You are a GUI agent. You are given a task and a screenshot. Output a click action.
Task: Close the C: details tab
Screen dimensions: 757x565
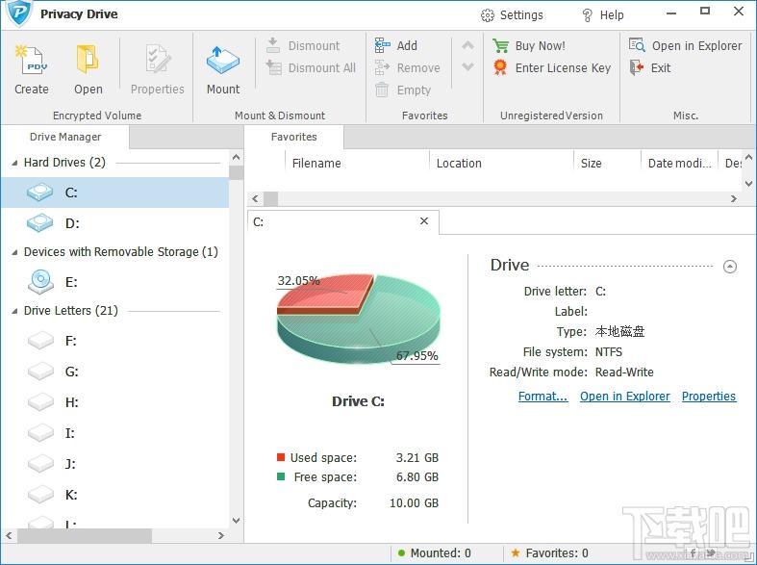point(424,221)
